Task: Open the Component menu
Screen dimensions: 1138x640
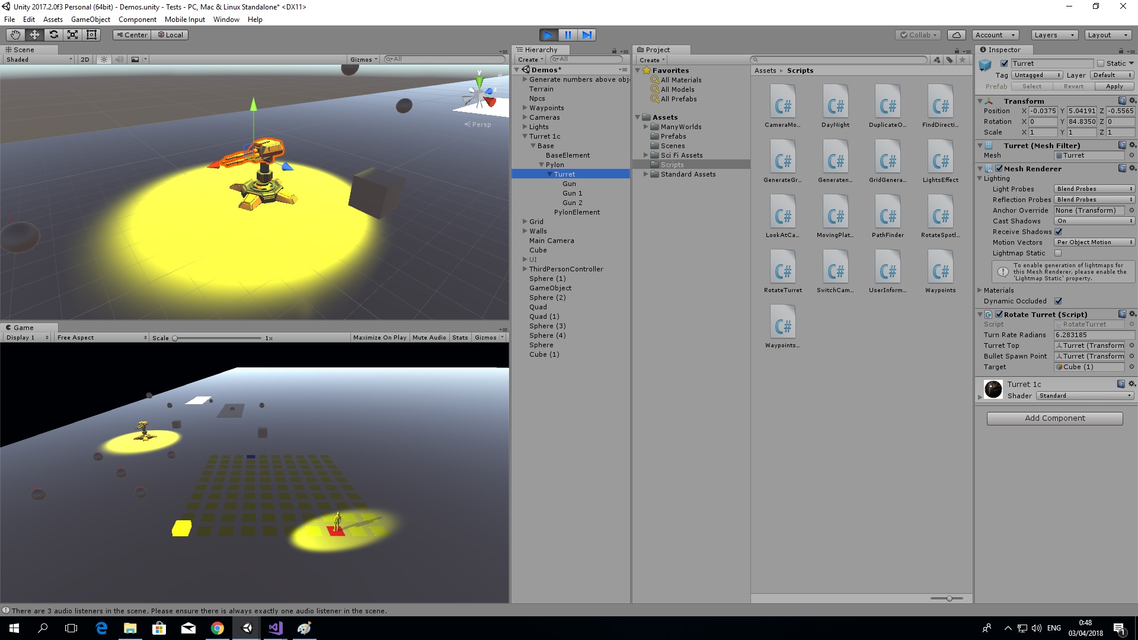Action: [x=138, y=20]
